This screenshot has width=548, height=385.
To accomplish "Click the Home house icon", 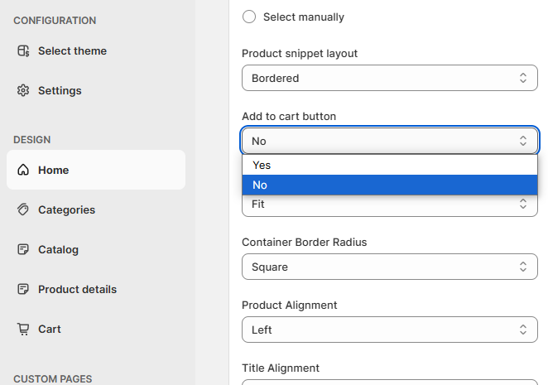I will [x=23, y=170].
